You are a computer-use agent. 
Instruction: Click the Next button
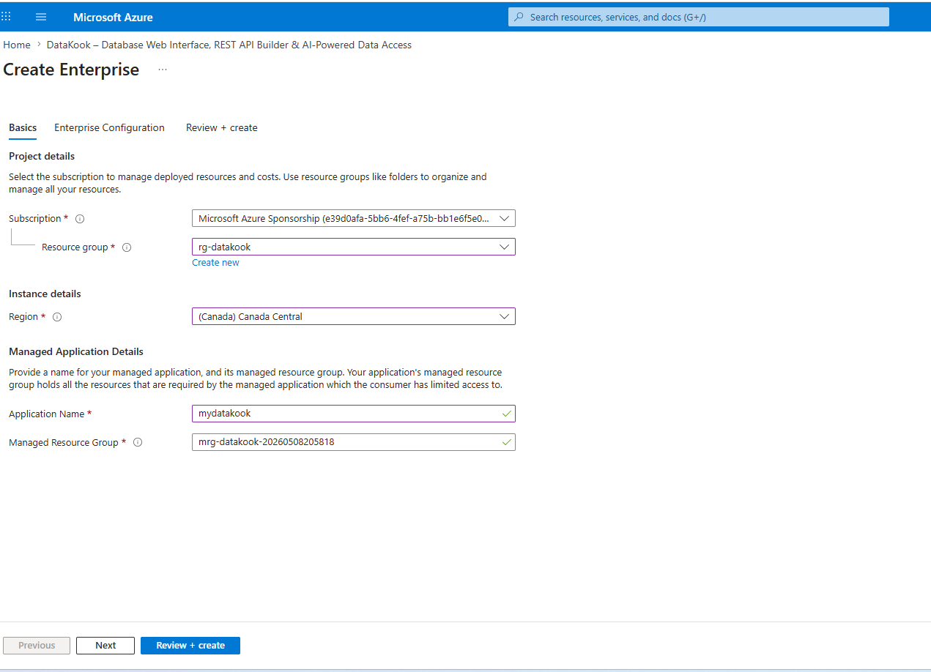[105, 646]
